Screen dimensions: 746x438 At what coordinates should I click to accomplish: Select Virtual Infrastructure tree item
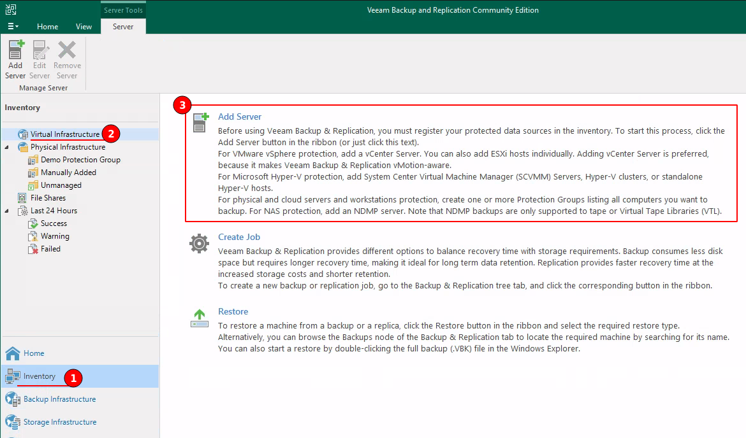point(65,134)
